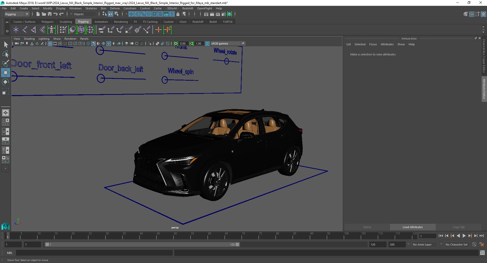Expand the No Anim Layer dropdown arrow

[408, 245]
